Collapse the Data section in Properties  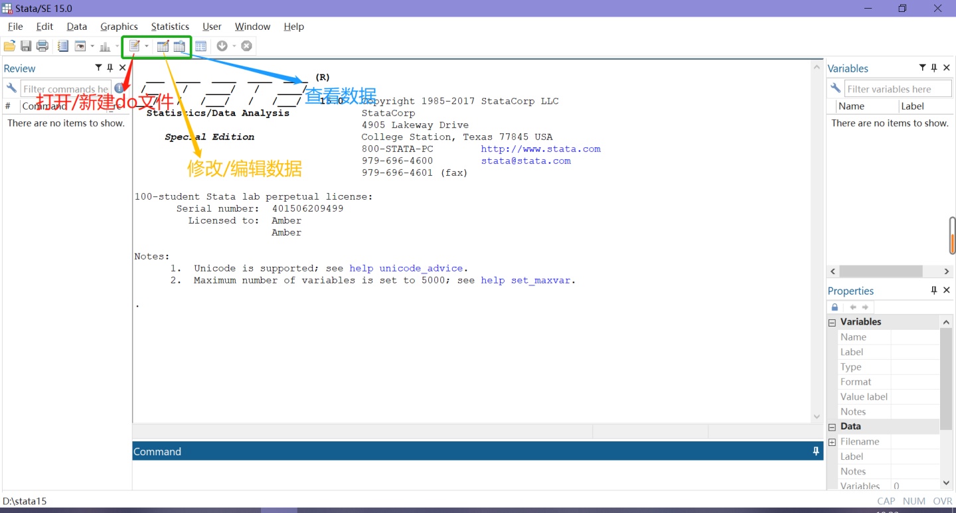(832, 427)
